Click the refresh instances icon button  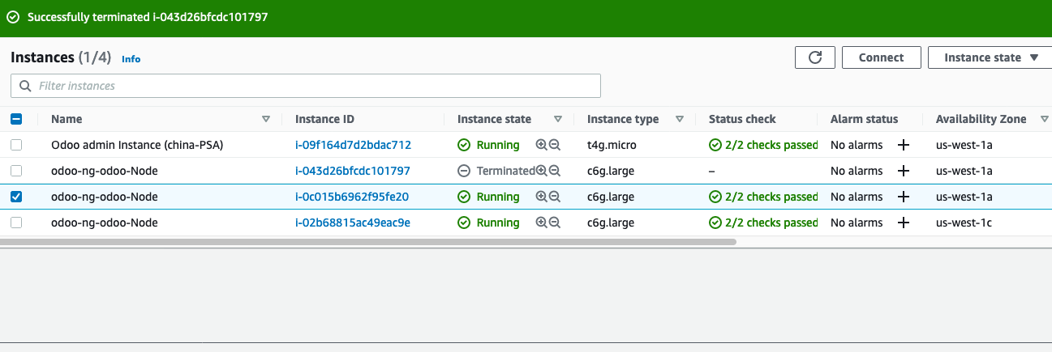coord(815,57)
